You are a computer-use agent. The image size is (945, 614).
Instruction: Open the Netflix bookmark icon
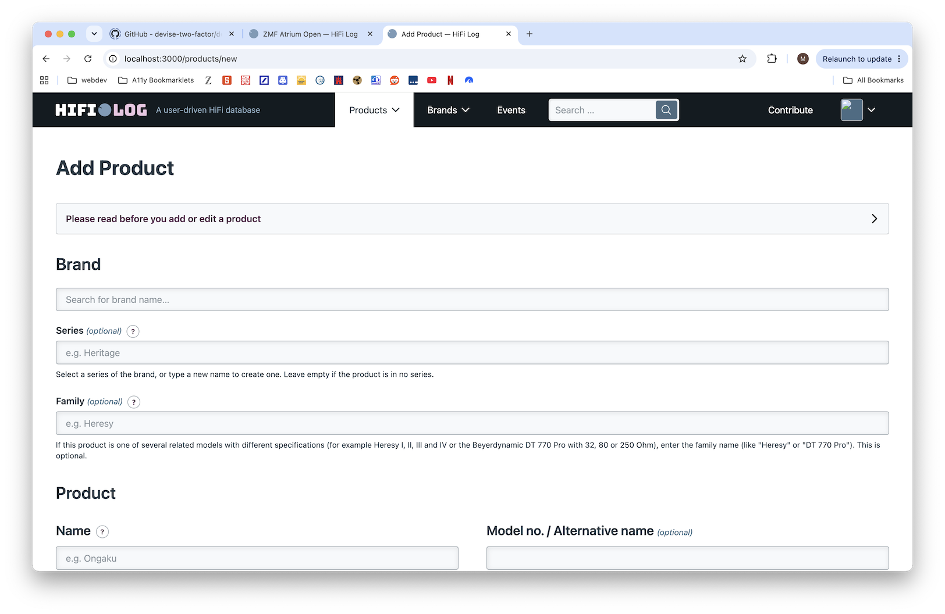(x=450, y=80)
